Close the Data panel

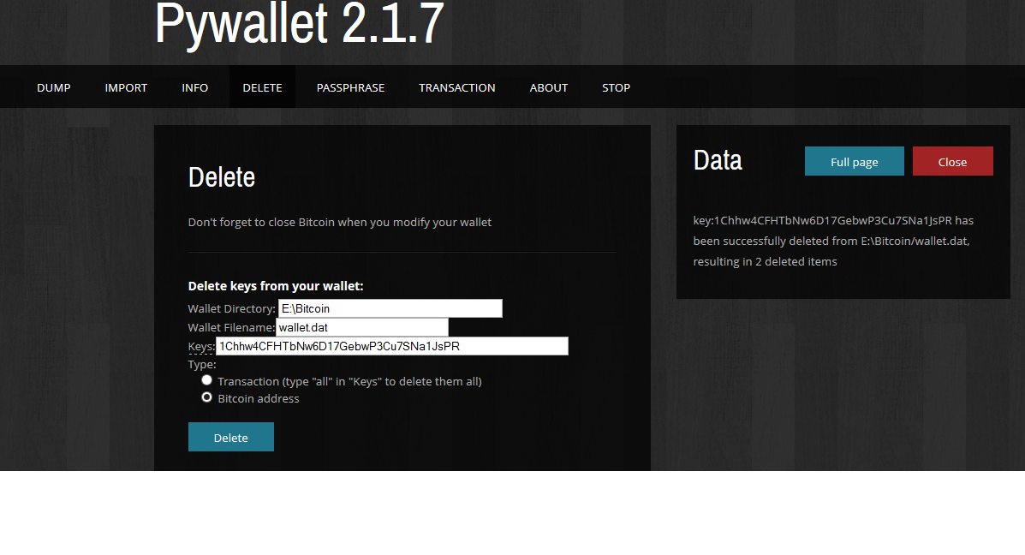pyautogui.click(x=952, y=162)
